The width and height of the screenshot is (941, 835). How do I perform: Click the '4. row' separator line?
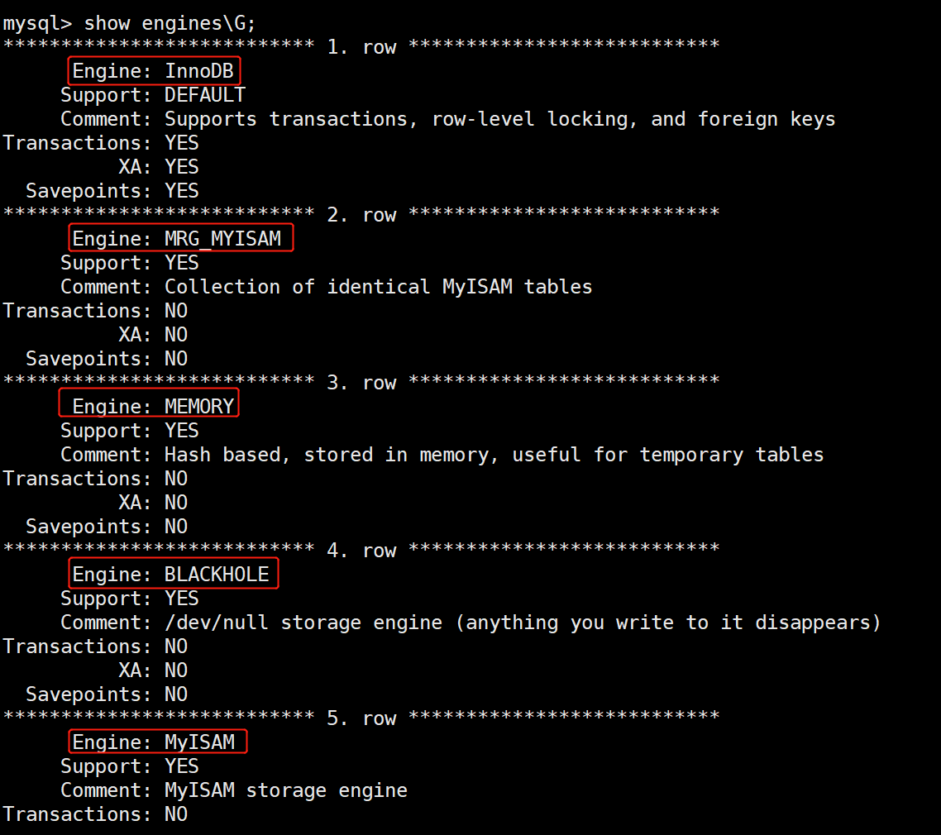(361, 551)
